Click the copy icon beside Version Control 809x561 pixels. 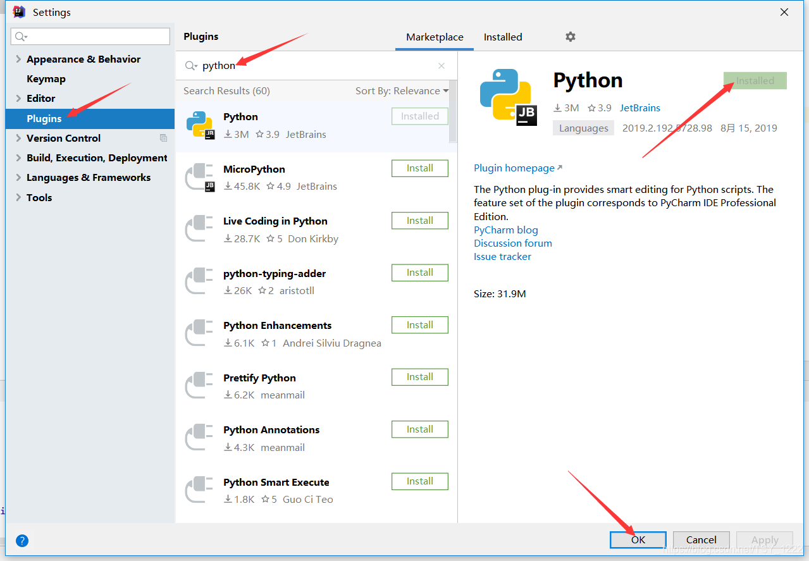[x=163, y=138]
